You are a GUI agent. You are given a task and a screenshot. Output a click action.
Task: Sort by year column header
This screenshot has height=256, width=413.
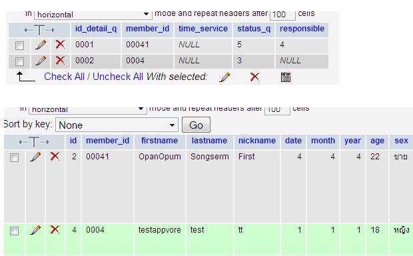click(x=352, y=141)
